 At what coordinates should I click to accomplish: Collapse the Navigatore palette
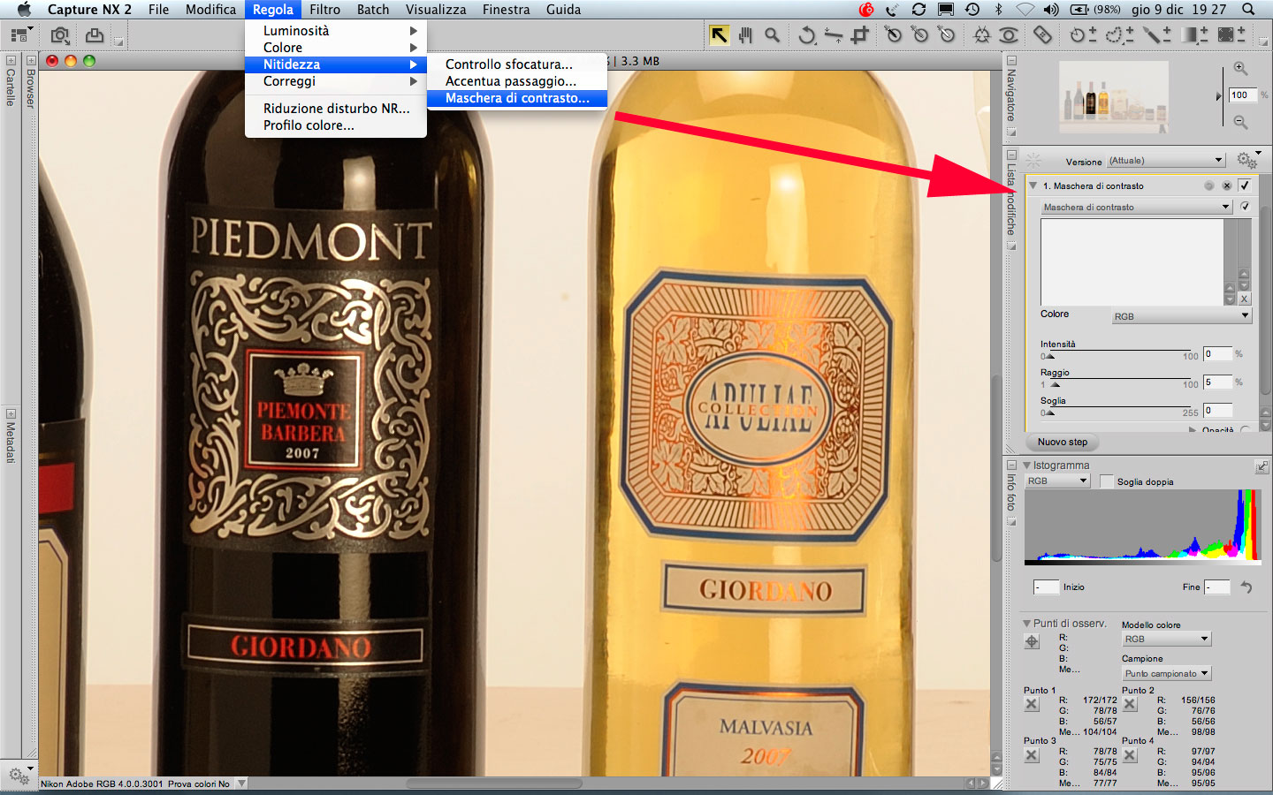1011,61
